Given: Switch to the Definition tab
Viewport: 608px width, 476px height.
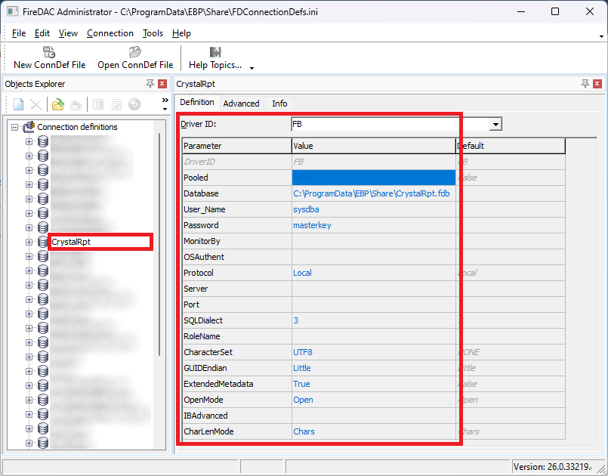Looking at the screenshot, I should click(197, 103).
